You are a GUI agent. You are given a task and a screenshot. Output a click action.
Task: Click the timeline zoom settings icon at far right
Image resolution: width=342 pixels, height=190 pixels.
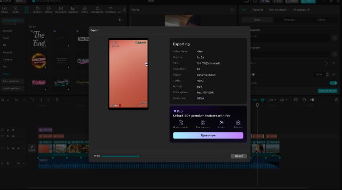[x=337, y=100]
